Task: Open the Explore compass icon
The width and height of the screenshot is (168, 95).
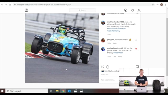Action: tap(126, 10)
